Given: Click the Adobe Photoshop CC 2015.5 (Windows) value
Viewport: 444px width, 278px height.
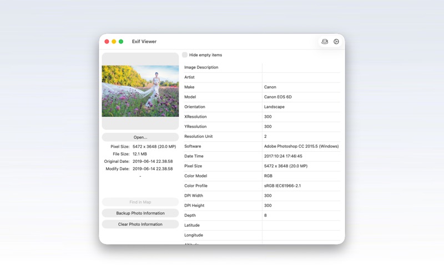Looking at the screenshot, I should pos(301,146).
